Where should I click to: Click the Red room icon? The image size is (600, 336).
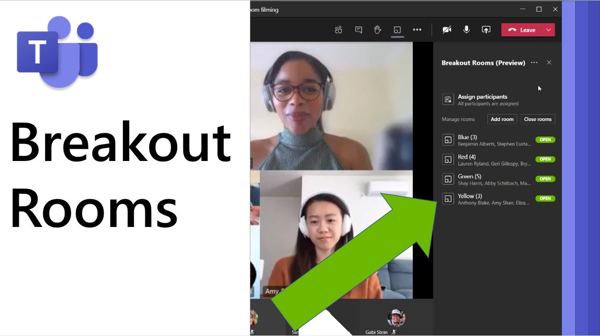448,160
